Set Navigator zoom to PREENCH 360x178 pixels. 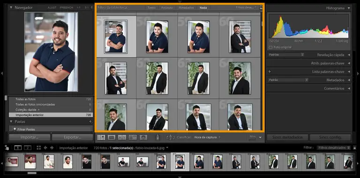(x=67, y=7)
